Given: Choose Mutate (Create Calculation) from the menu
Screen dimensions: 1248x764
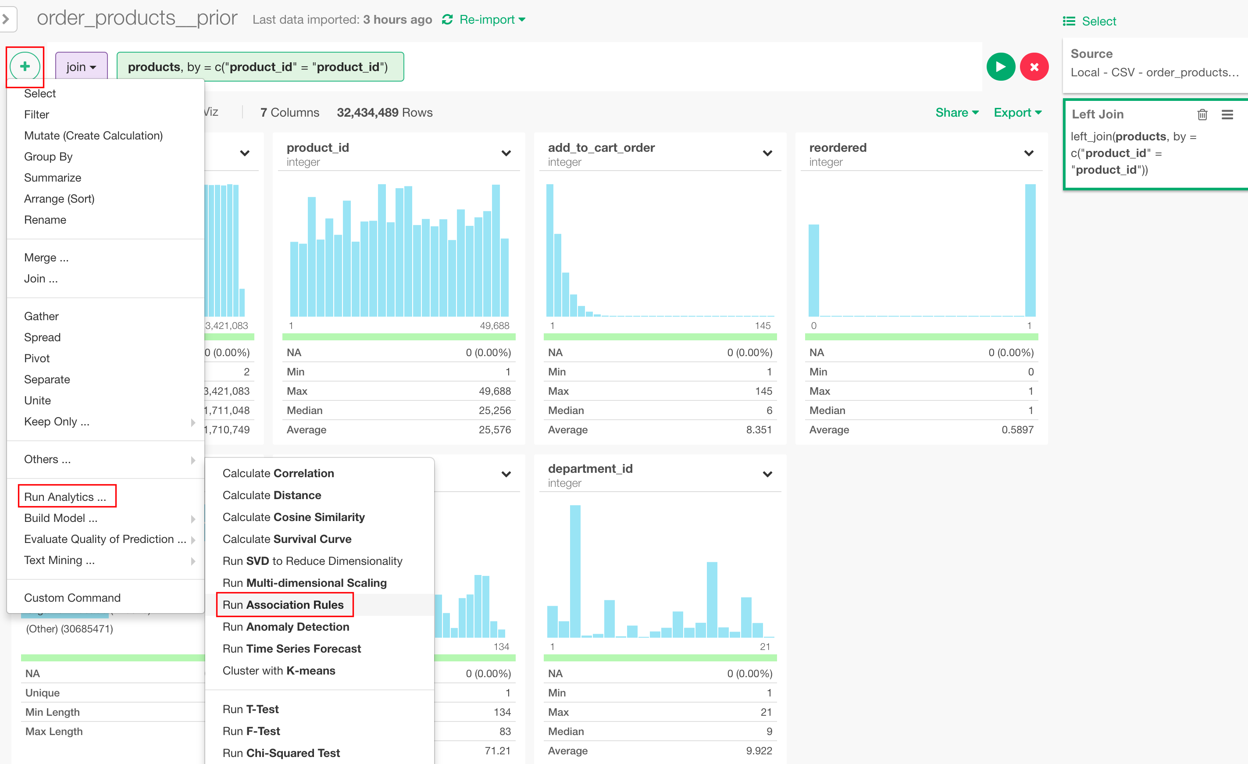Looking at the screenshot, I should click(93, 135).
